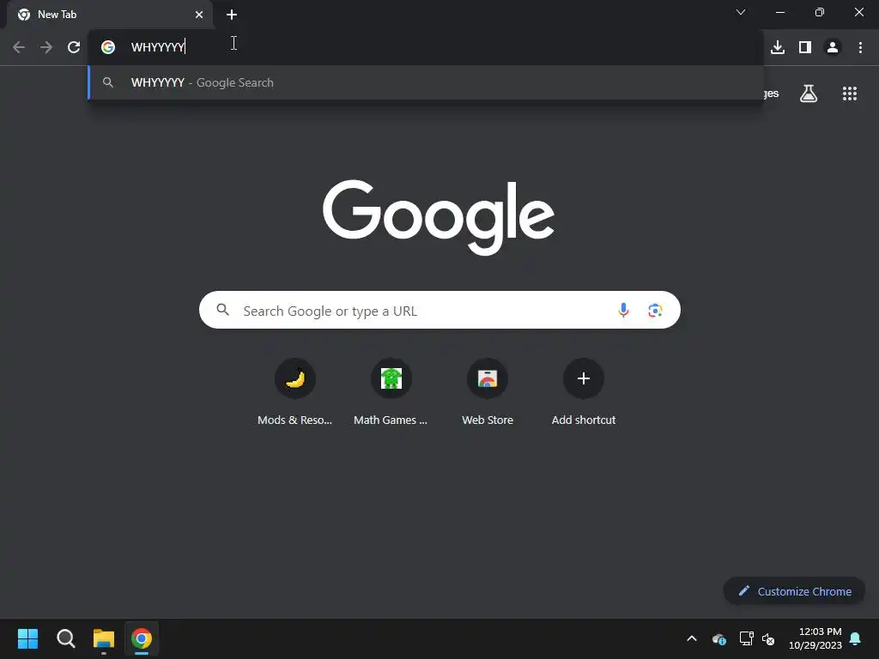Click the Customize Chrome button
879x659 pixels.
[x=794, y=591]
